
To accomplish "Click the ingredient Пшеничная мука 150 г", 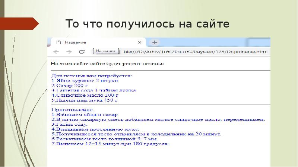I will tap(84, 100).
